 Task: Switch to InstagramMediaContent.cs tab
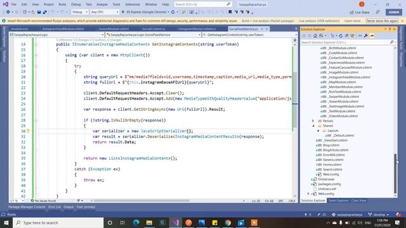pyautogui.click(x=197, y=29)
